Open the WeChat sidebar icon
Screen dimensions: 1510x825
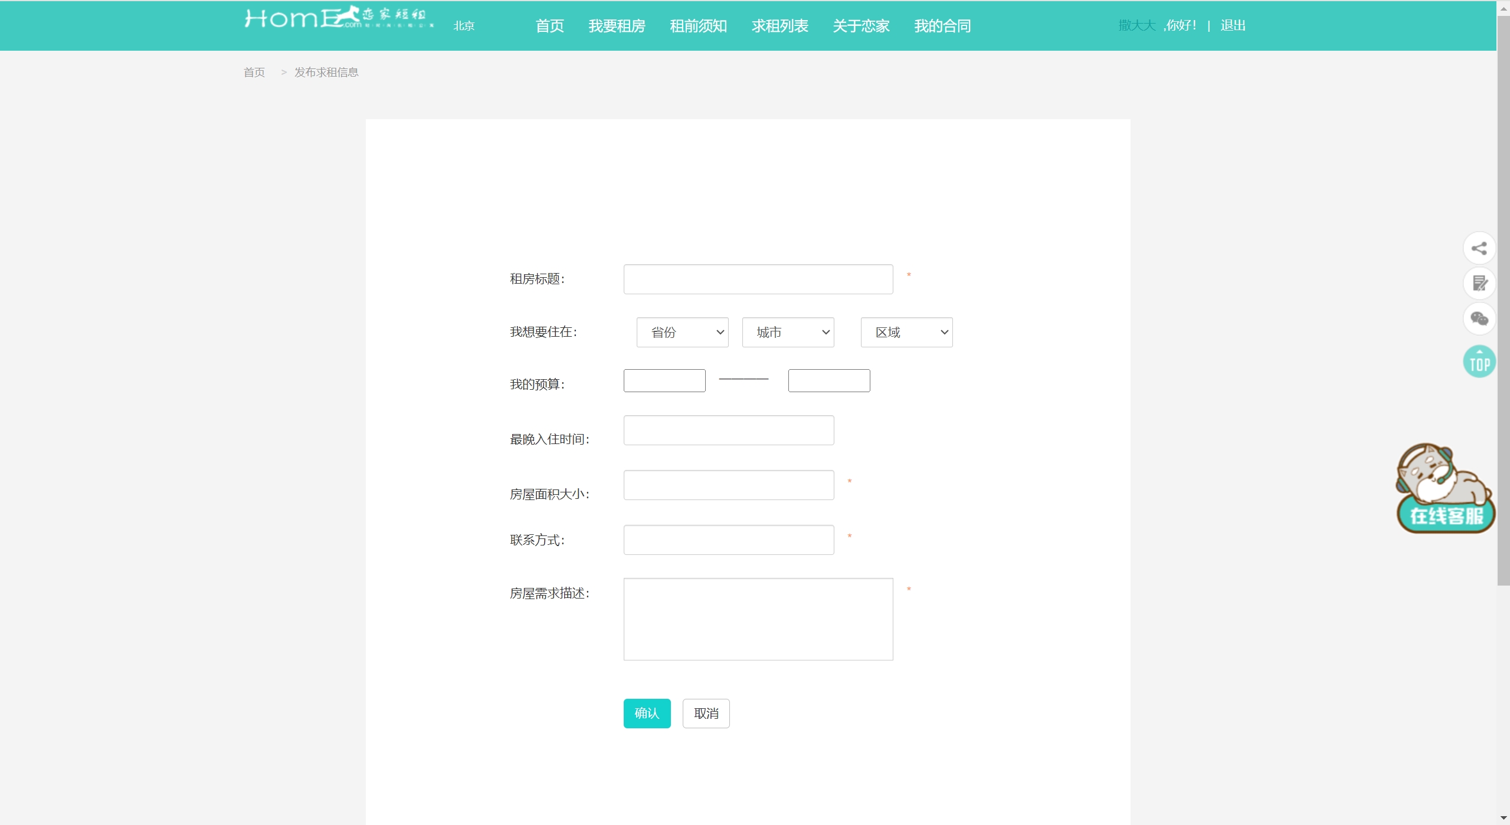coord(1479,319)
